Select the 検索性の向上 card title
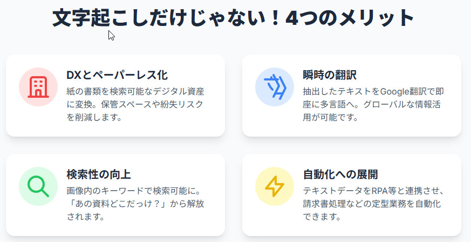 pyautogui.click(x=99, y=174)
